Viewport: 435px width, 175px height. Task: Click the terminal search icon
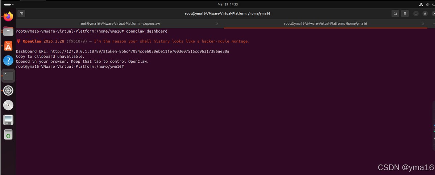pos(395,14)
